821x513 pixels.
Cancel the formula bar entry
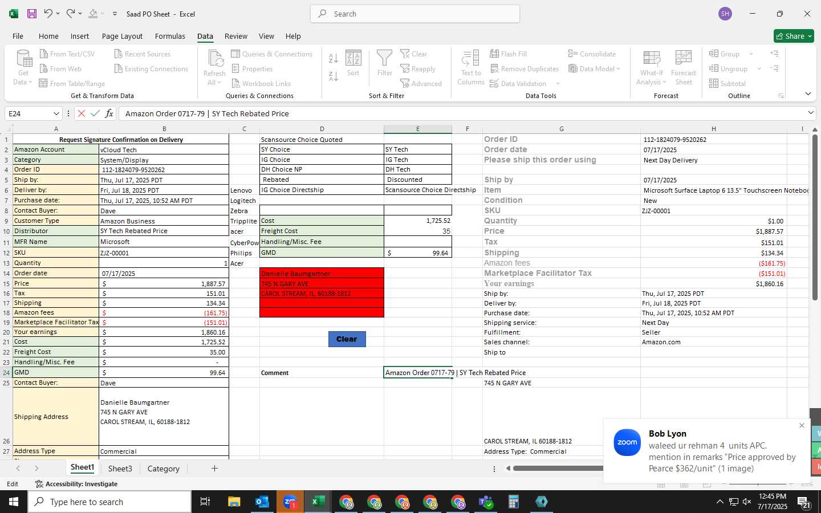82,113
